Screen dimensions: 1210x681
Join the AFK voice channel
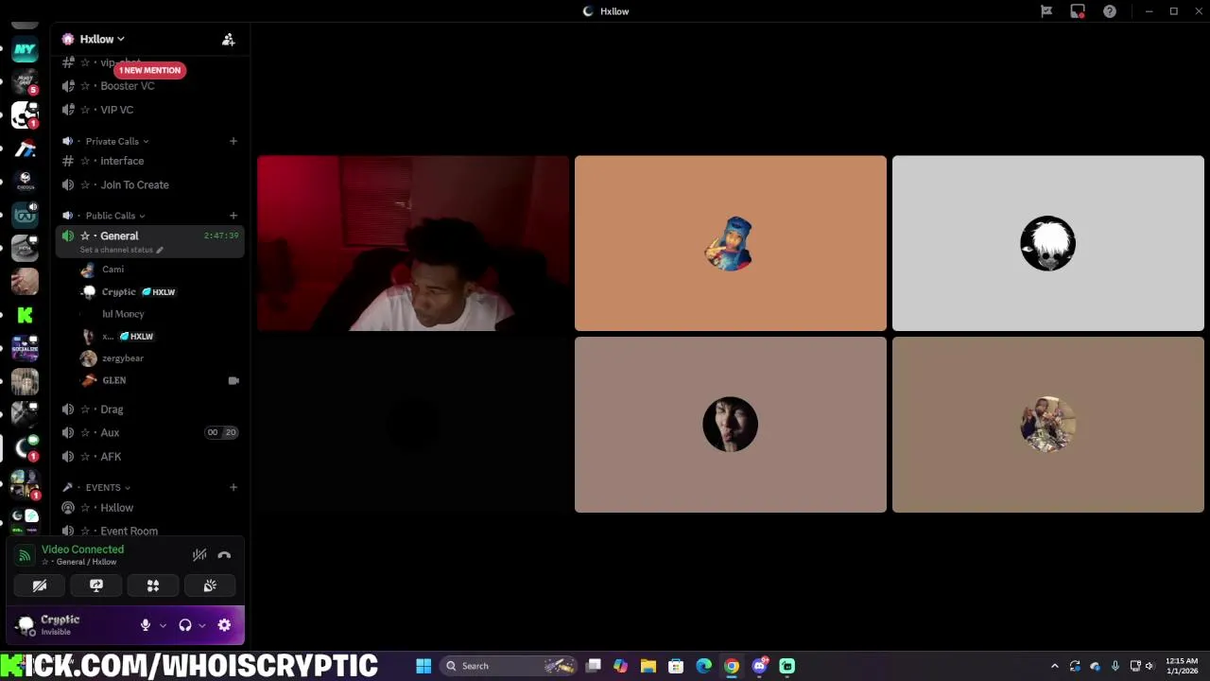pyautogui.click(x=111, y=457)
